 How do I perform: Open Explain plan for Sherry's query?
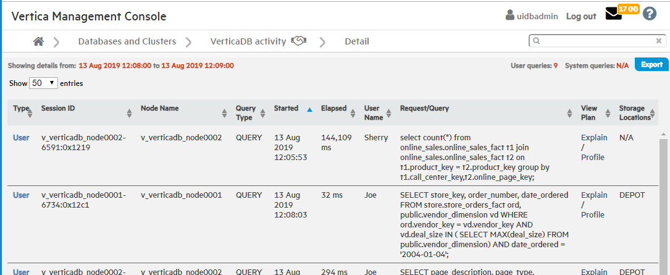[x=594, y=137]
